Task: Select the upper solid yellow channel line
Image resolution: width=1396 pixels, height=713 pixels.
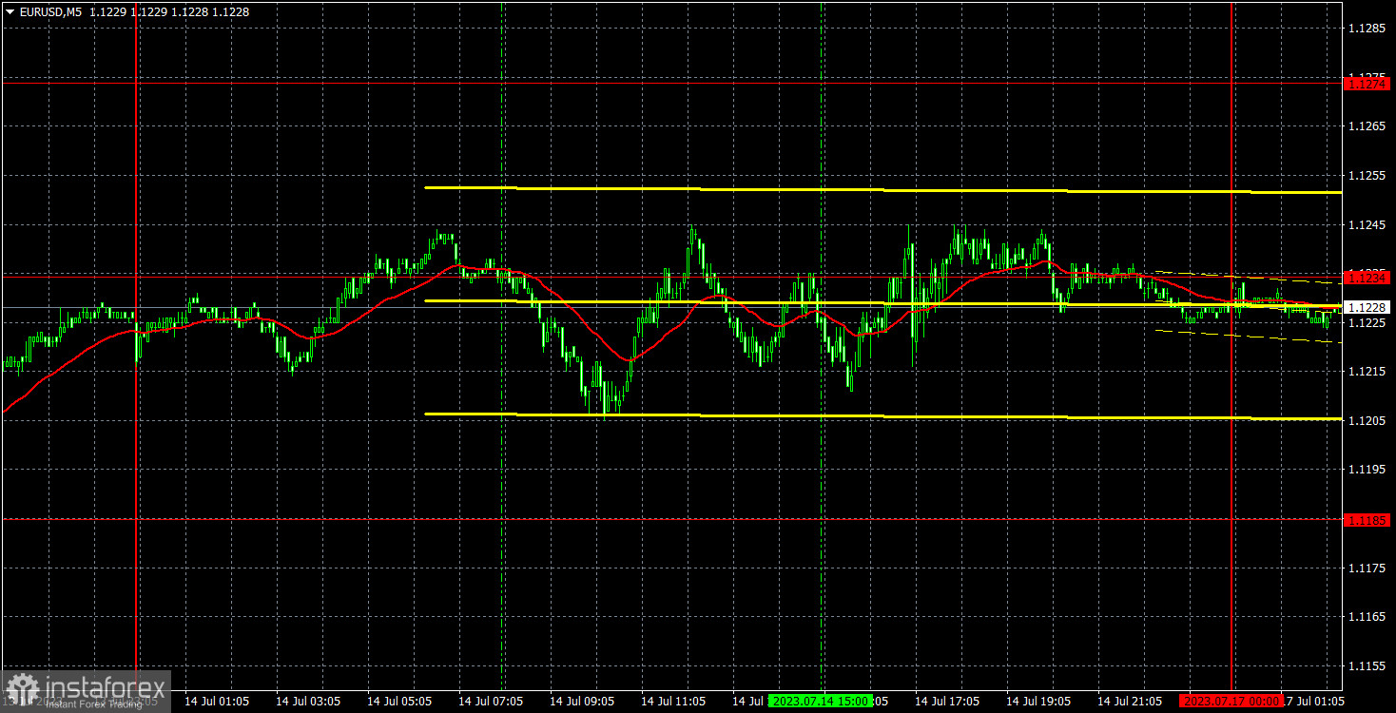Action: coord(883,190)
